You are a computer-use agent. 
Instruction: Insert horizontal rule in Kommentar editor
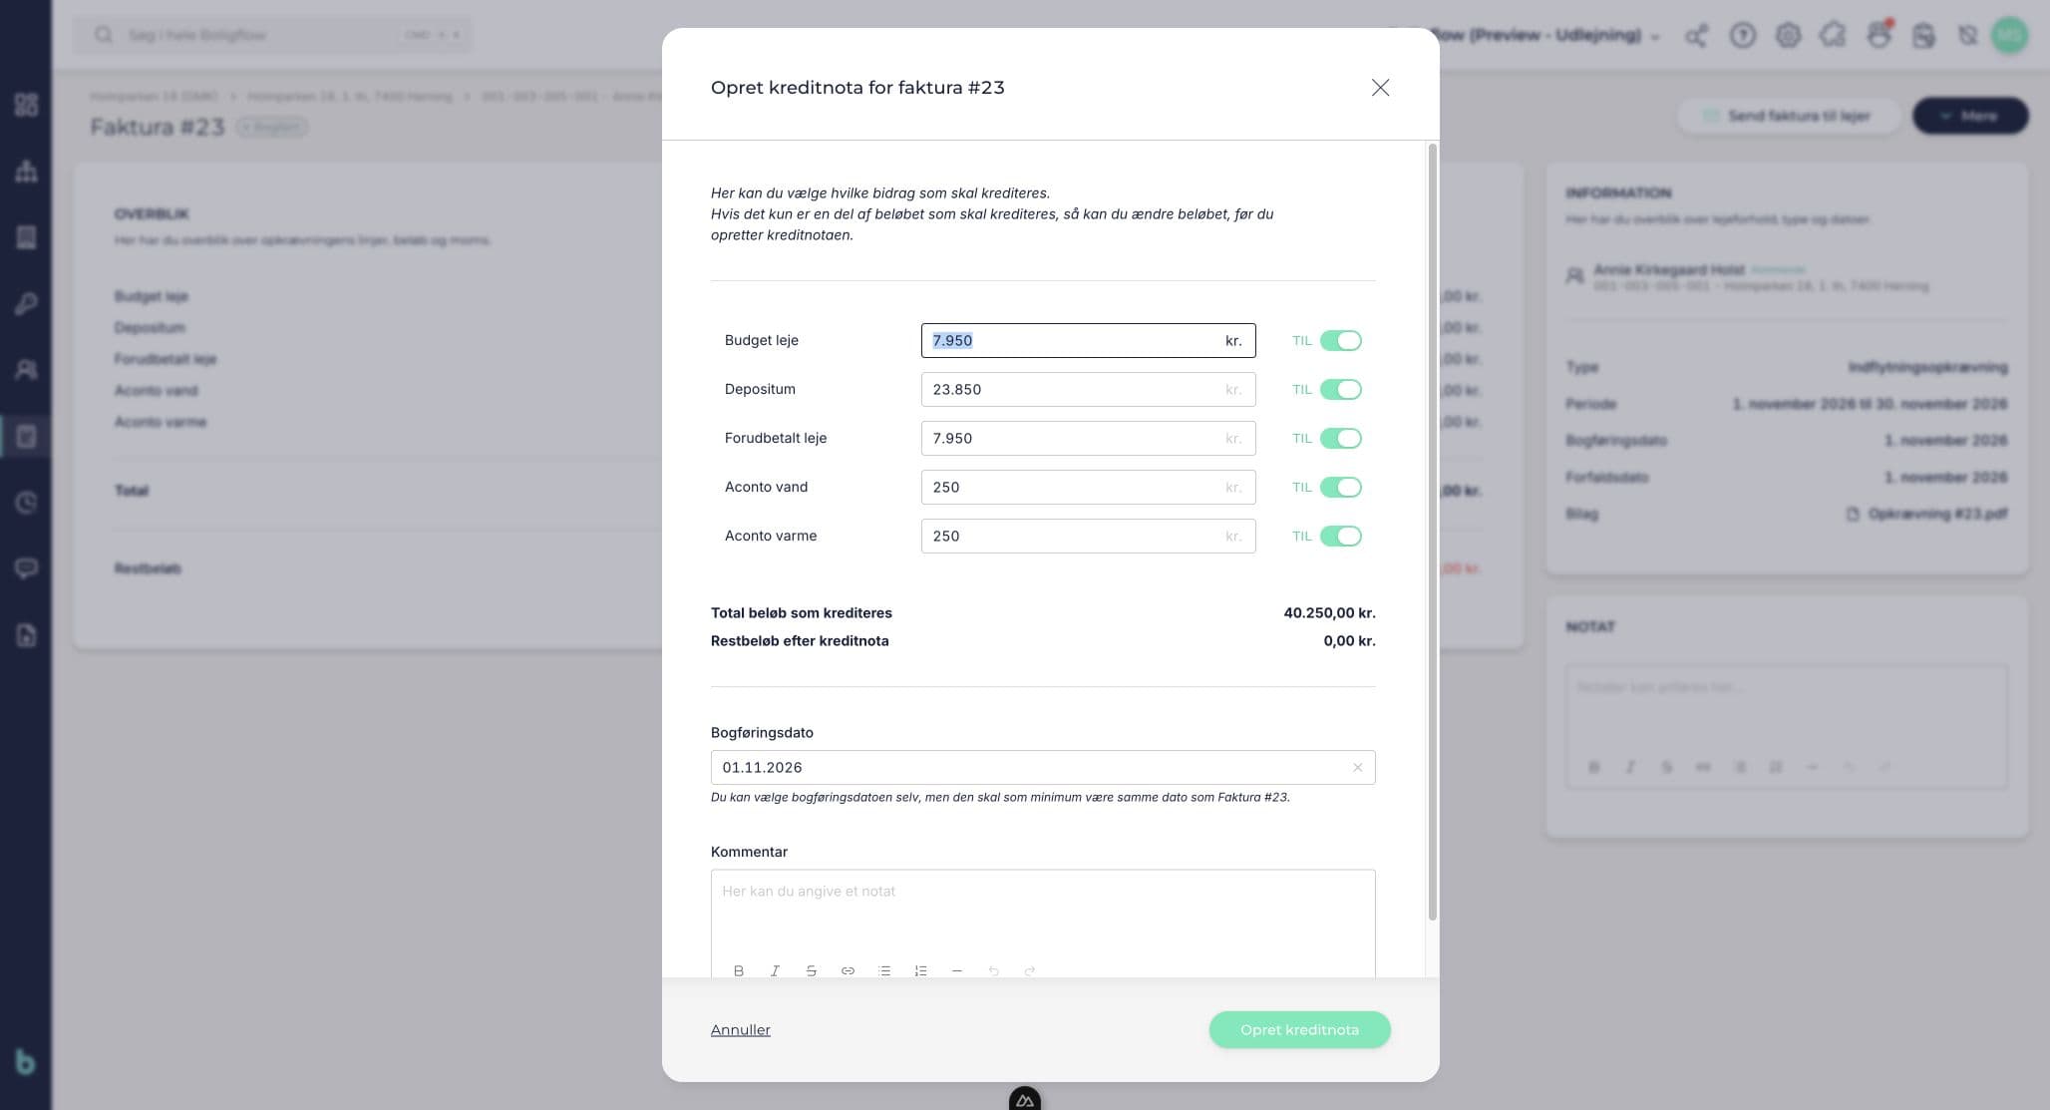click(957, 970)
